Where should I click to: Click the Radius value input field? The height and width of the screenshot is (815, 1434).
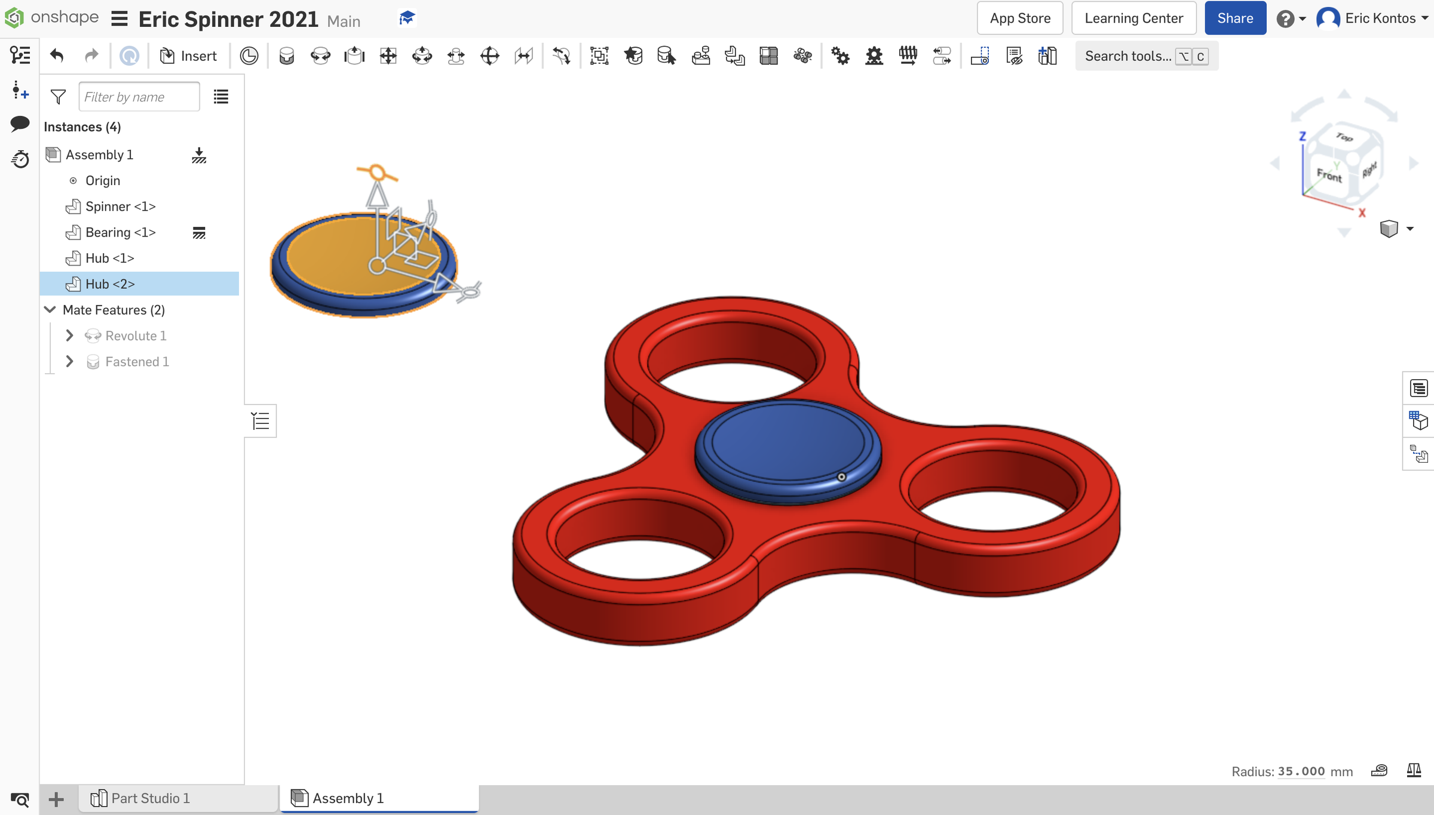click(1300, 771)
